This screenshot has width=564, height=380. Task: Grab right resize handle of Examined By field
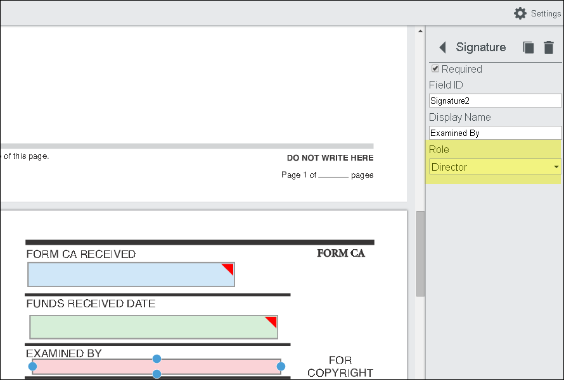tap(281, 367)
